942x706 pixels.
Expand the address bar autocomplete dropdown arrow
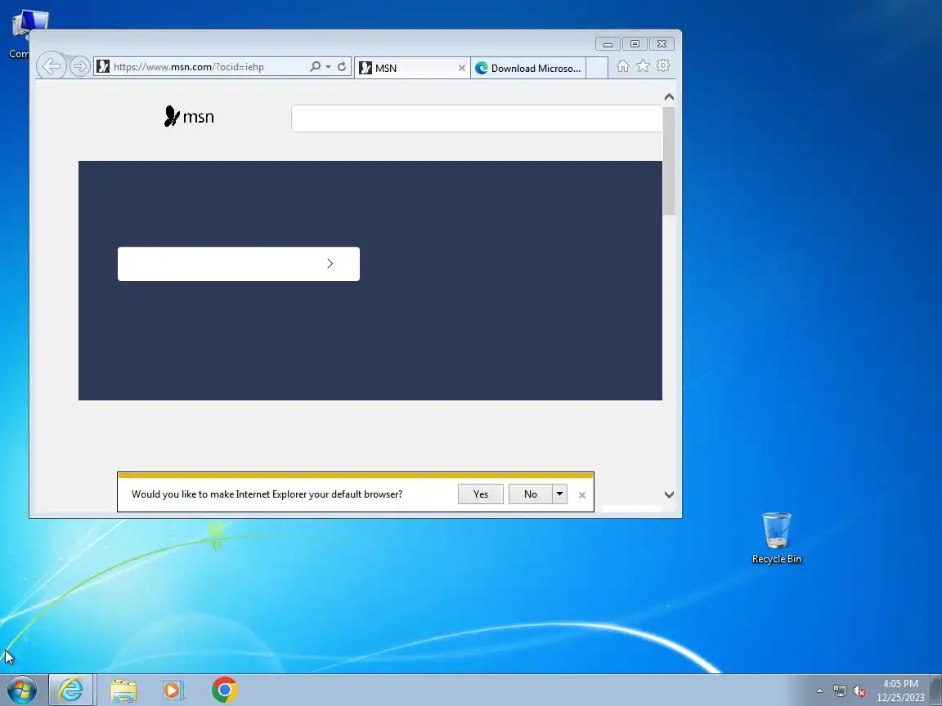tap(329, 67)
